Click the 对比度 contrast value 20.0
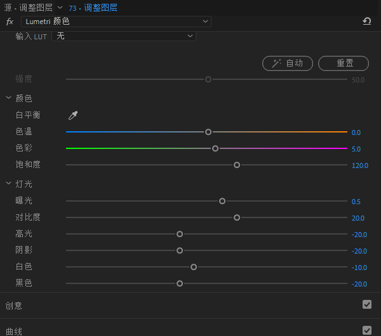381x336 pixels. coord(358,218)
